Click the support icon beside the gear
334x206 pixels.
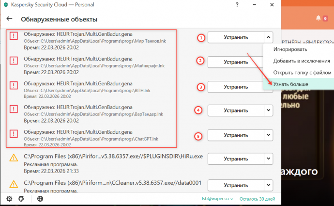tap(21, 199)
